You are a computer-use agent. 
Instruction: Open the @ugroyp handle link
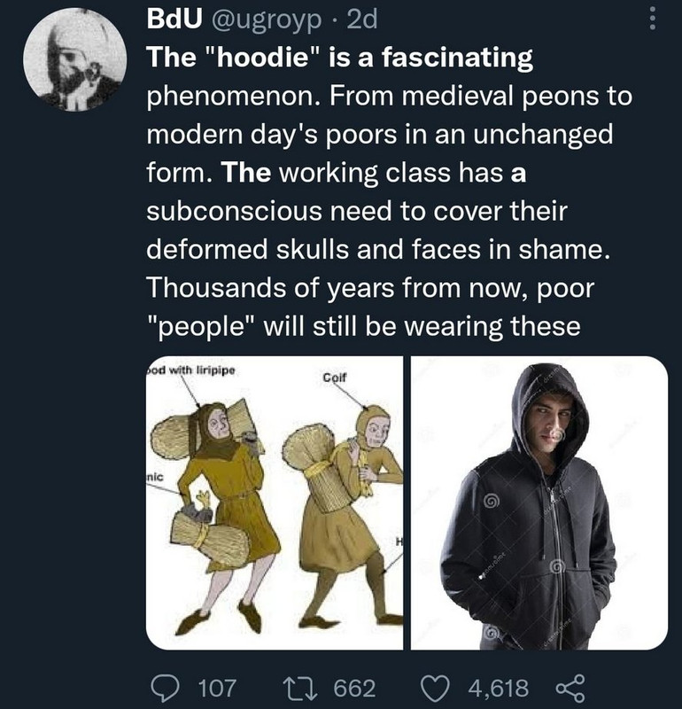(264, 21)
